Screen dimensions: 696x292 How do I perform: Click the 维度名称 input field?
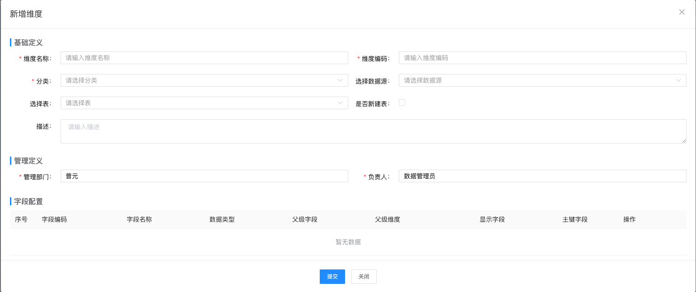[x=204, y=58]
